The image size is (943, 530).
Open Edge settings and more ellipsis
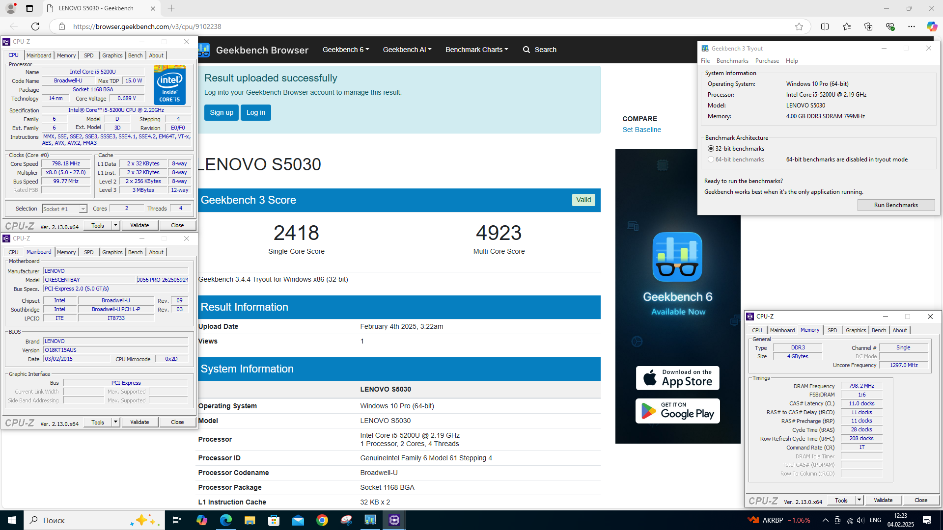912,26
